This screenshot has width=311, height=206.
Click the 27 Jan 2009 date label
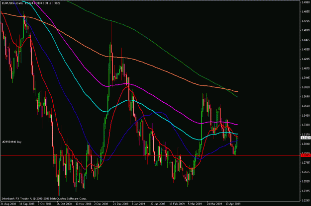[158, 204]
